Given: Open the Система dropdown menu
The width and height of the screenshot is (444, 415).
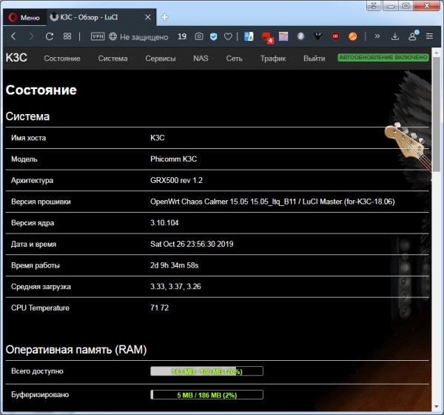Looking at the screenshot, I should (112, 58).
